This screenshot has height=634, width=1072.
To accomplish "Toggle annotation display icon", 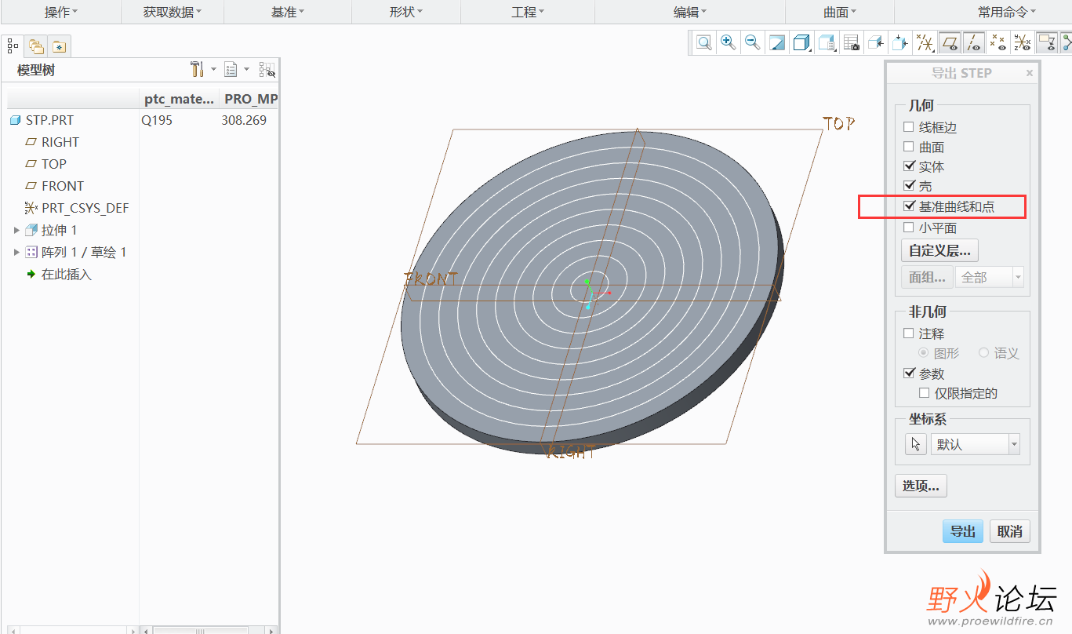I will (x=1046, y=42).
